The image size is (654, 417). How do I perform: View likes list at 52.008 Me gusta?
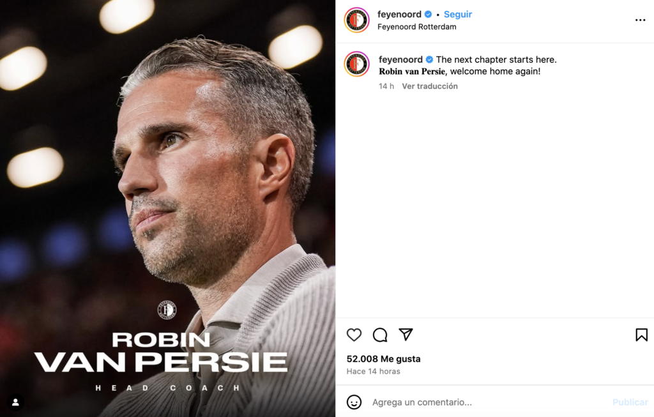[383, 359]
